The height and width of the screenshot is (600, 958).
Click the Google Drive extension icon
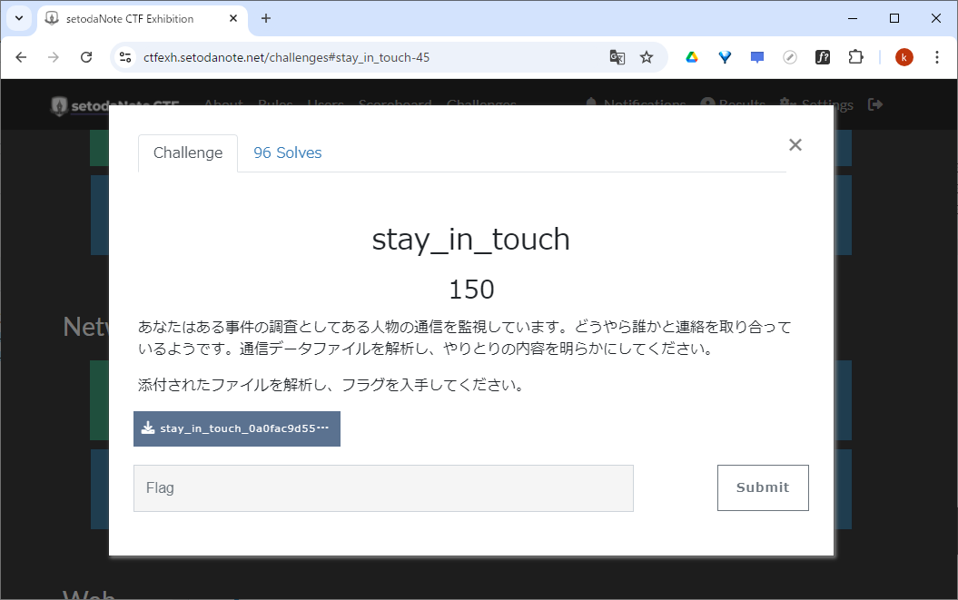[691, 56]
